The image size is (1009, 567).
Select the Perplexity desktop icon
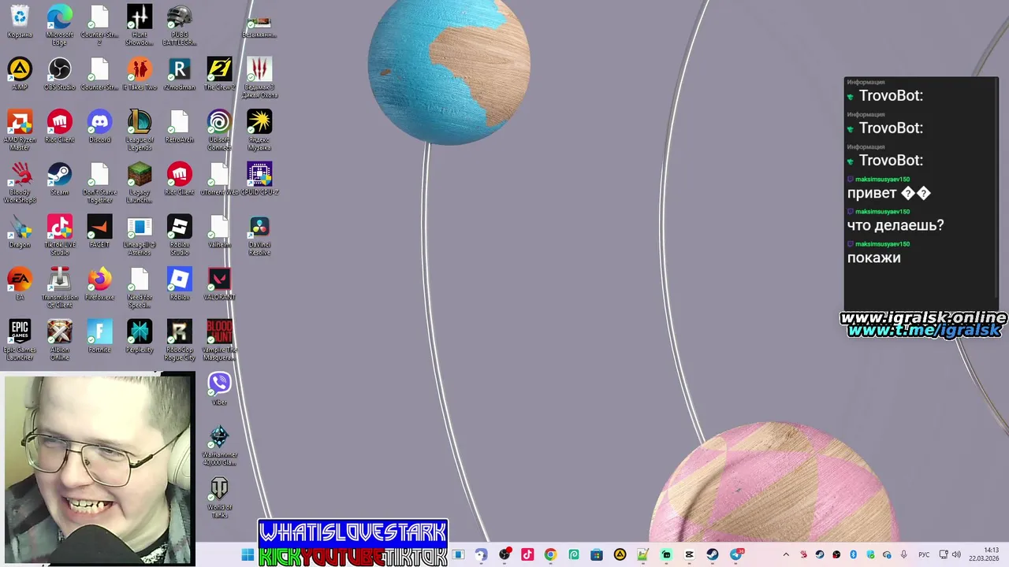(x=140, y=336)
